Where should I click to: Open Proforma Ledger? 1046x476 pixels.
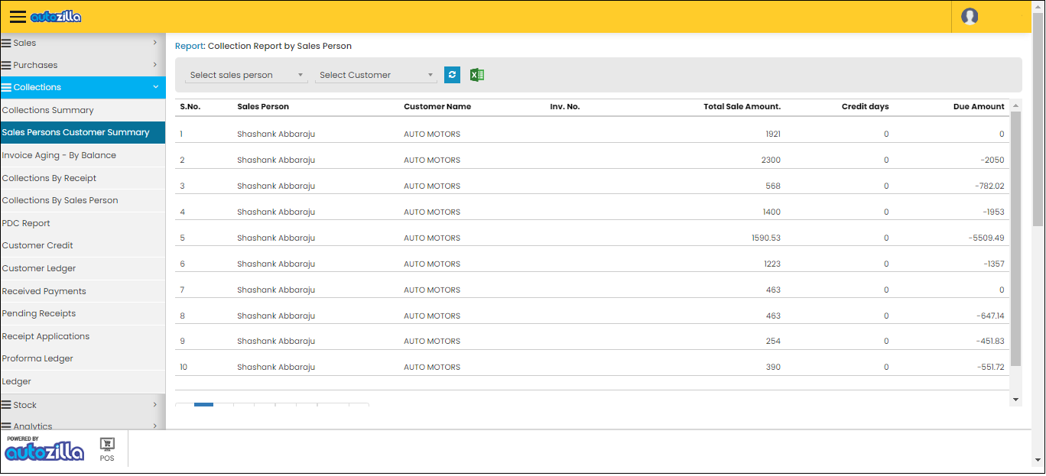(x=83, y=358)
